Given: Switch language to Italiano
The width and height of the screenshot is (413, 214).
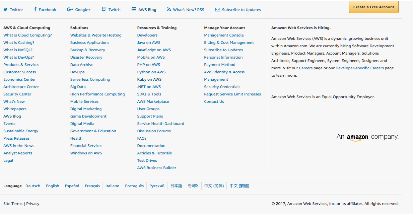Looking at the screenshot, I should (112, 186).
